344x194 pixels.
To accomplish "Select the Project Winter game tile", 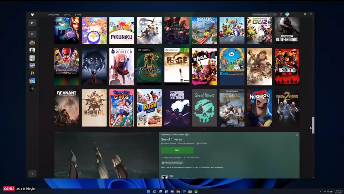I will click(122, 67).
